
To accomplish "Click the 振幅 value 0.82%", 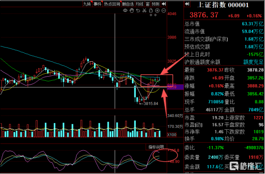I will (x=217, y=94).
